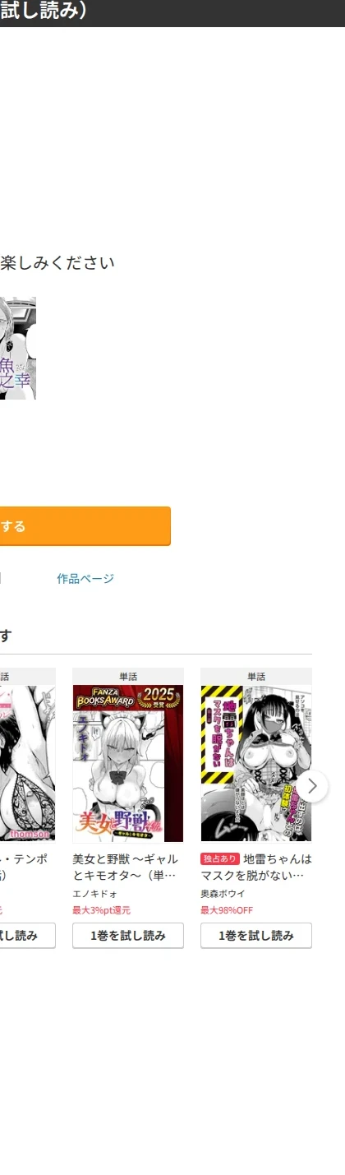Click 1巻を試し読み under 美女と野獣

click(128, 936)
